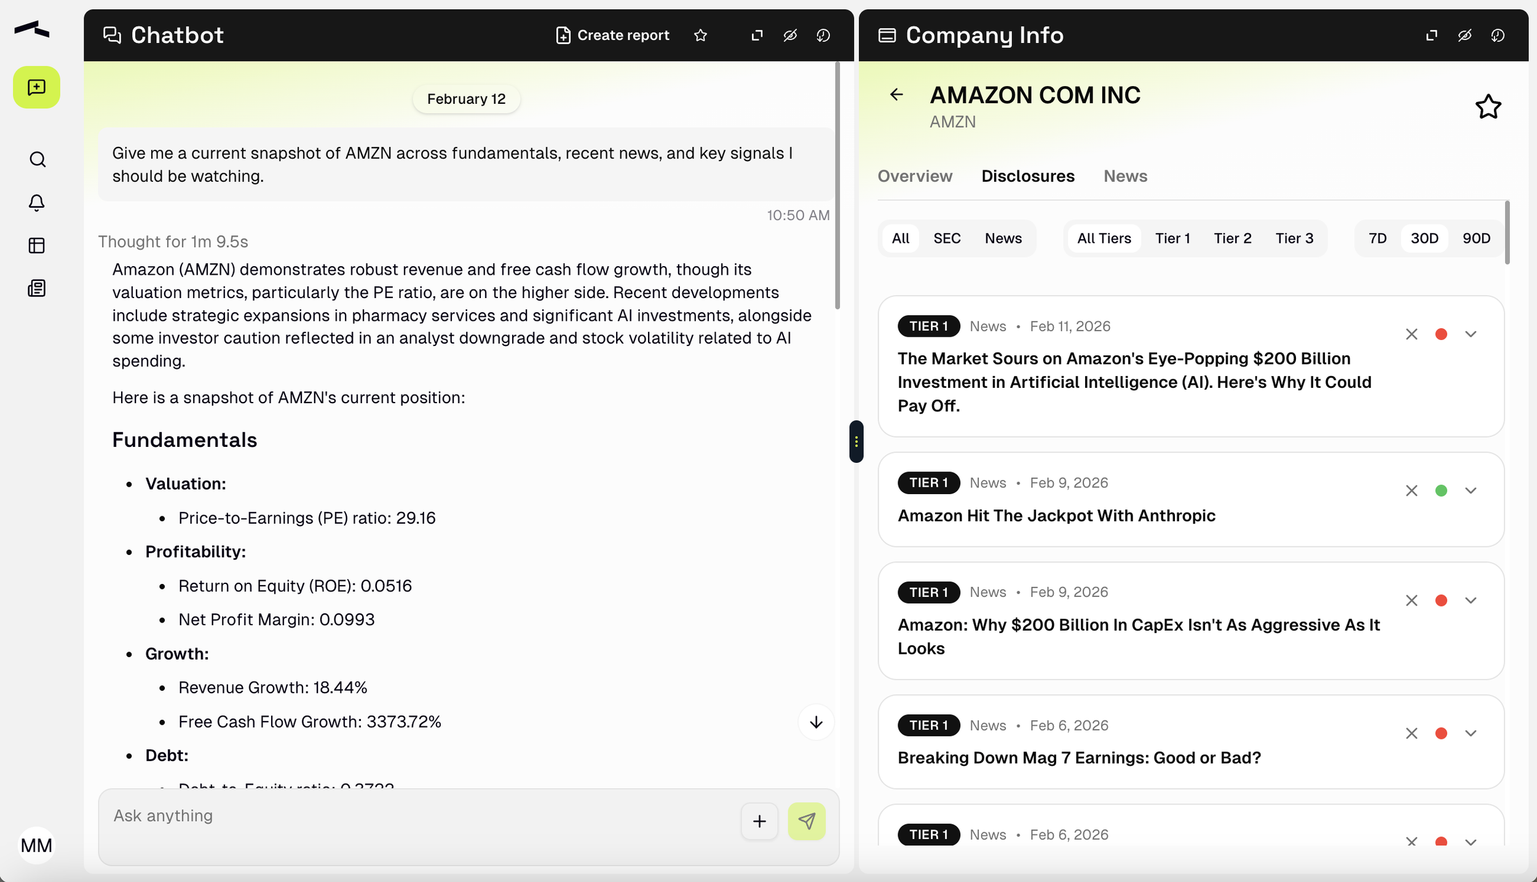Expand the Anthropic Jackpot news item
The height and width of the screenshot is (882, 1537).
(1470, 490)
